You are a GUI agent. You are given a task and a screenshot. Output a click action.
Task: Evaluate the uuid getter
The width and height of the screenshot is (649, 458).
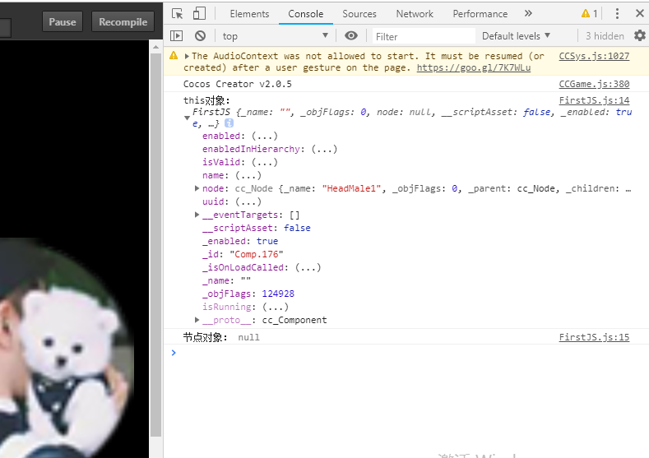[x=248, y=201]
